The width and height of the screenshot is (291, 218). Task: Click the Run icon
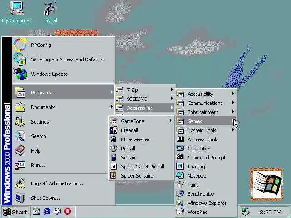point(20,165)
